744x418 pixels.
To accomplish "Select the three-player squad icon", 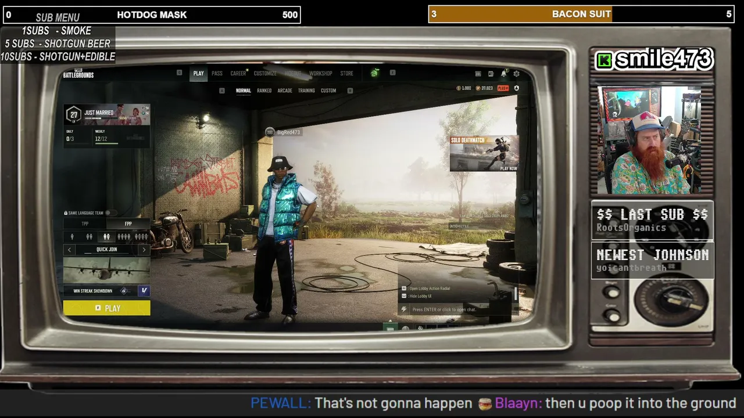I will [106, 237].
